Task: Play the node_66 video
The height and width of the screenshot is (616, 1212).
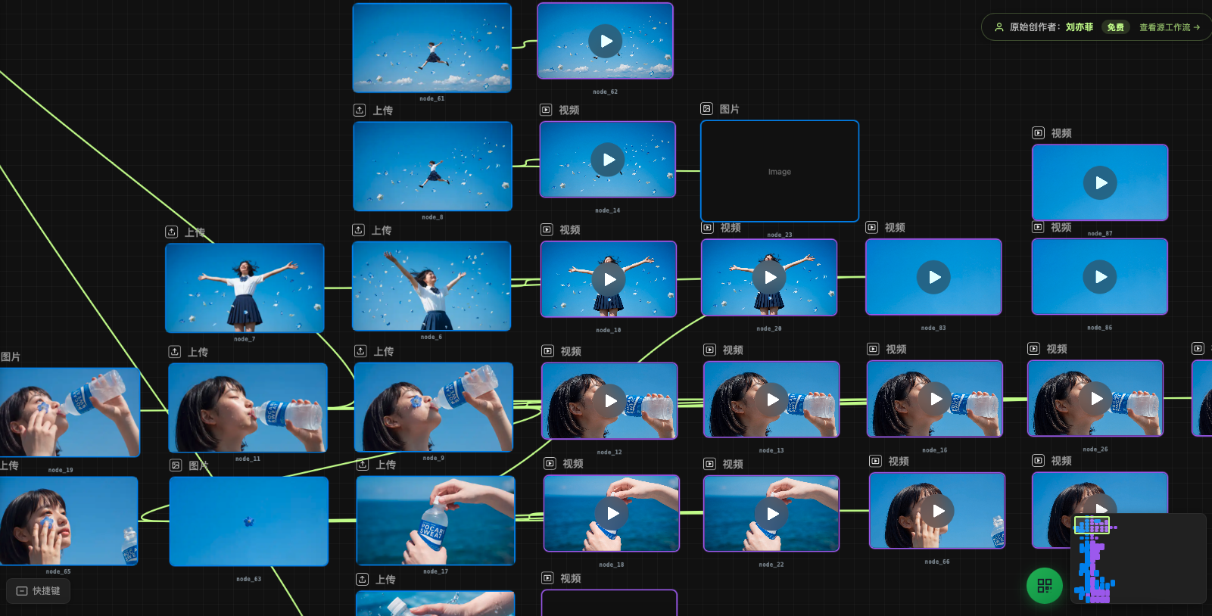Action: (937, 511)
